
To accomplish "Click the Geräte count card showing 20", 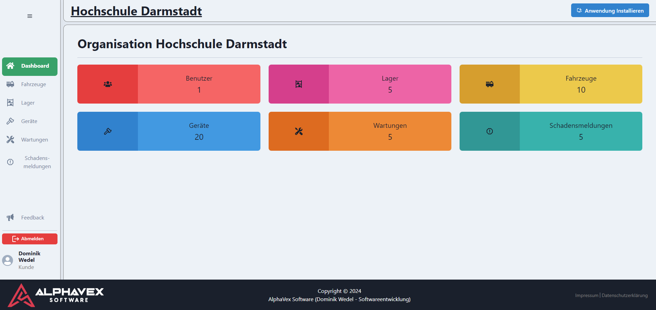I will (x=169, y=131).
